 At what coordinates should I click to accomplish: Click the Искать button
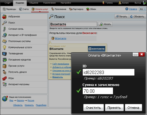coord(105,24)
